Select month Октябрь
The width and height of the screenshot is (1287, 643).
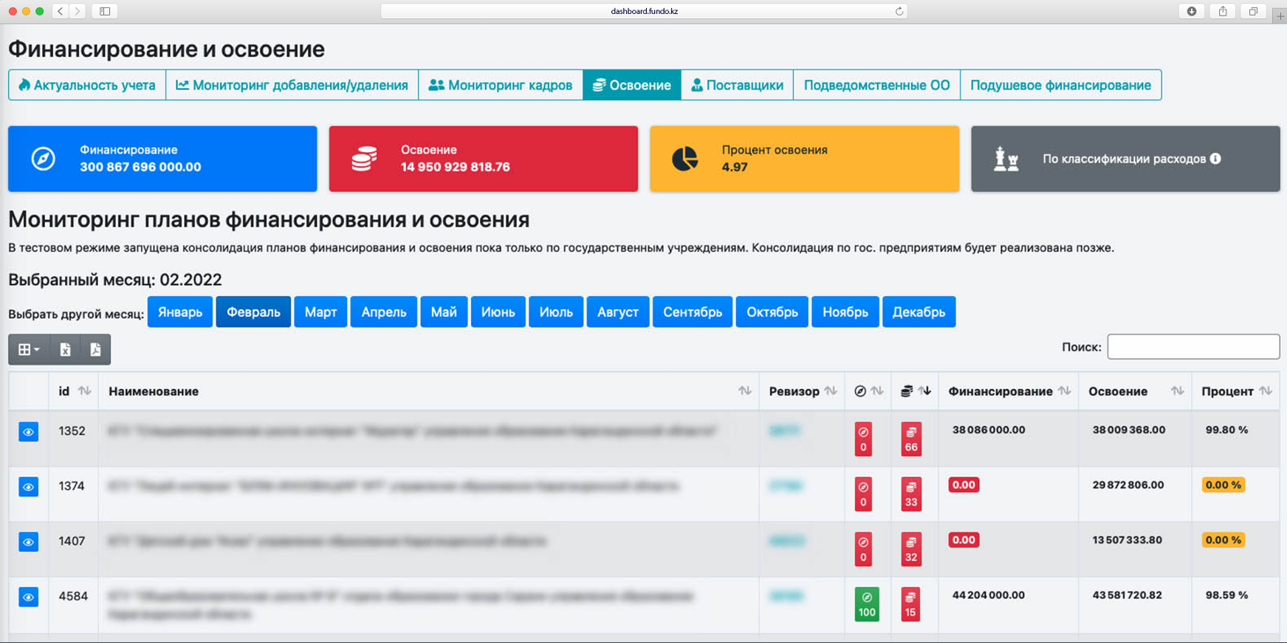[x=772, y=312]
